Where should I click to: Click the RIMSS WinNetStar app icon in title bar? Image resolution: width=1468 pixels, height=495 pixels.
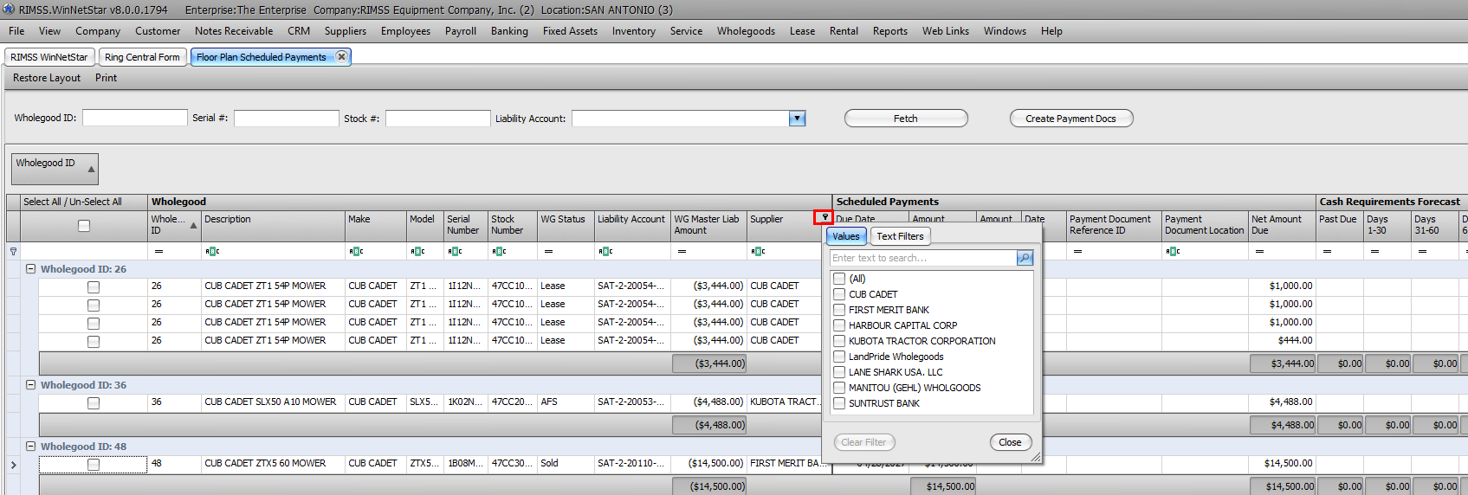coord(9,10)
